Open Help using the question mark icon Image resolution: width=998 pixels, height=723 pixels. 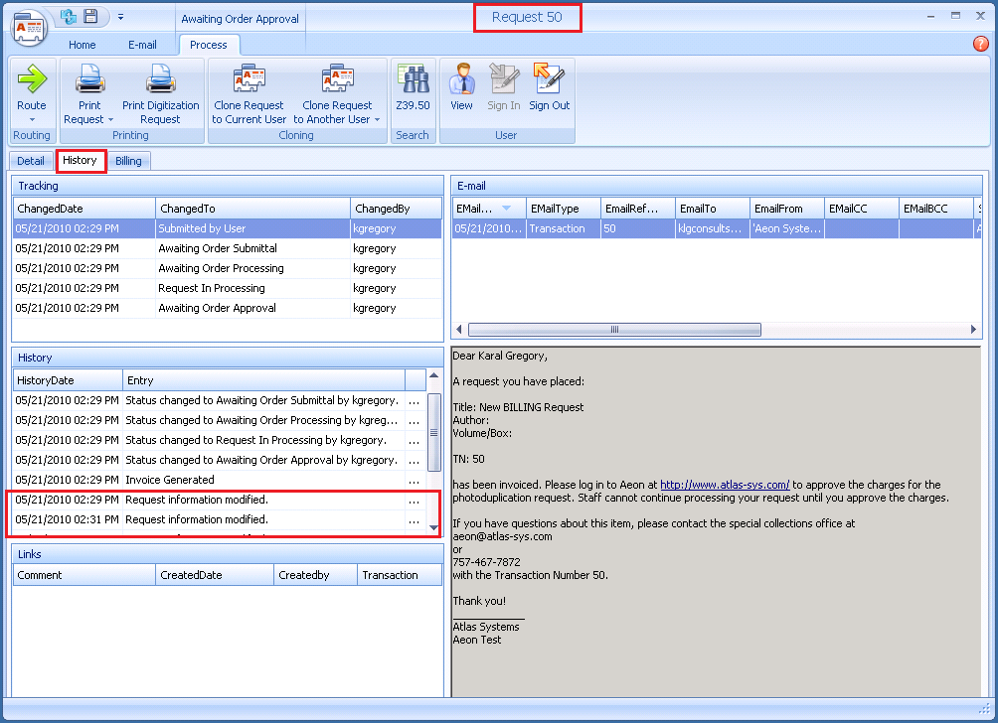[x=980, y=44]
